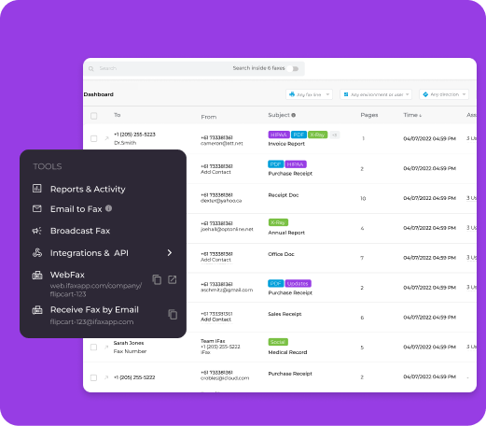Click PDF tag on first Purchase Receipt row

(x=275, y=164)
